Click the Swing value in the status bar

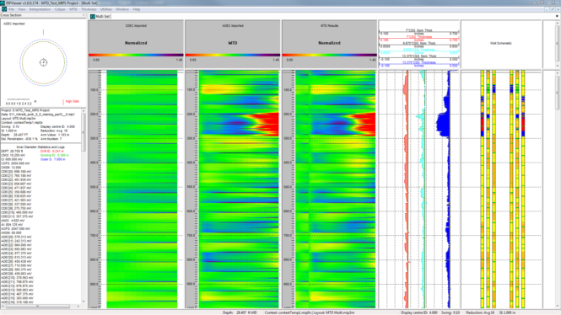pos(450,312)
